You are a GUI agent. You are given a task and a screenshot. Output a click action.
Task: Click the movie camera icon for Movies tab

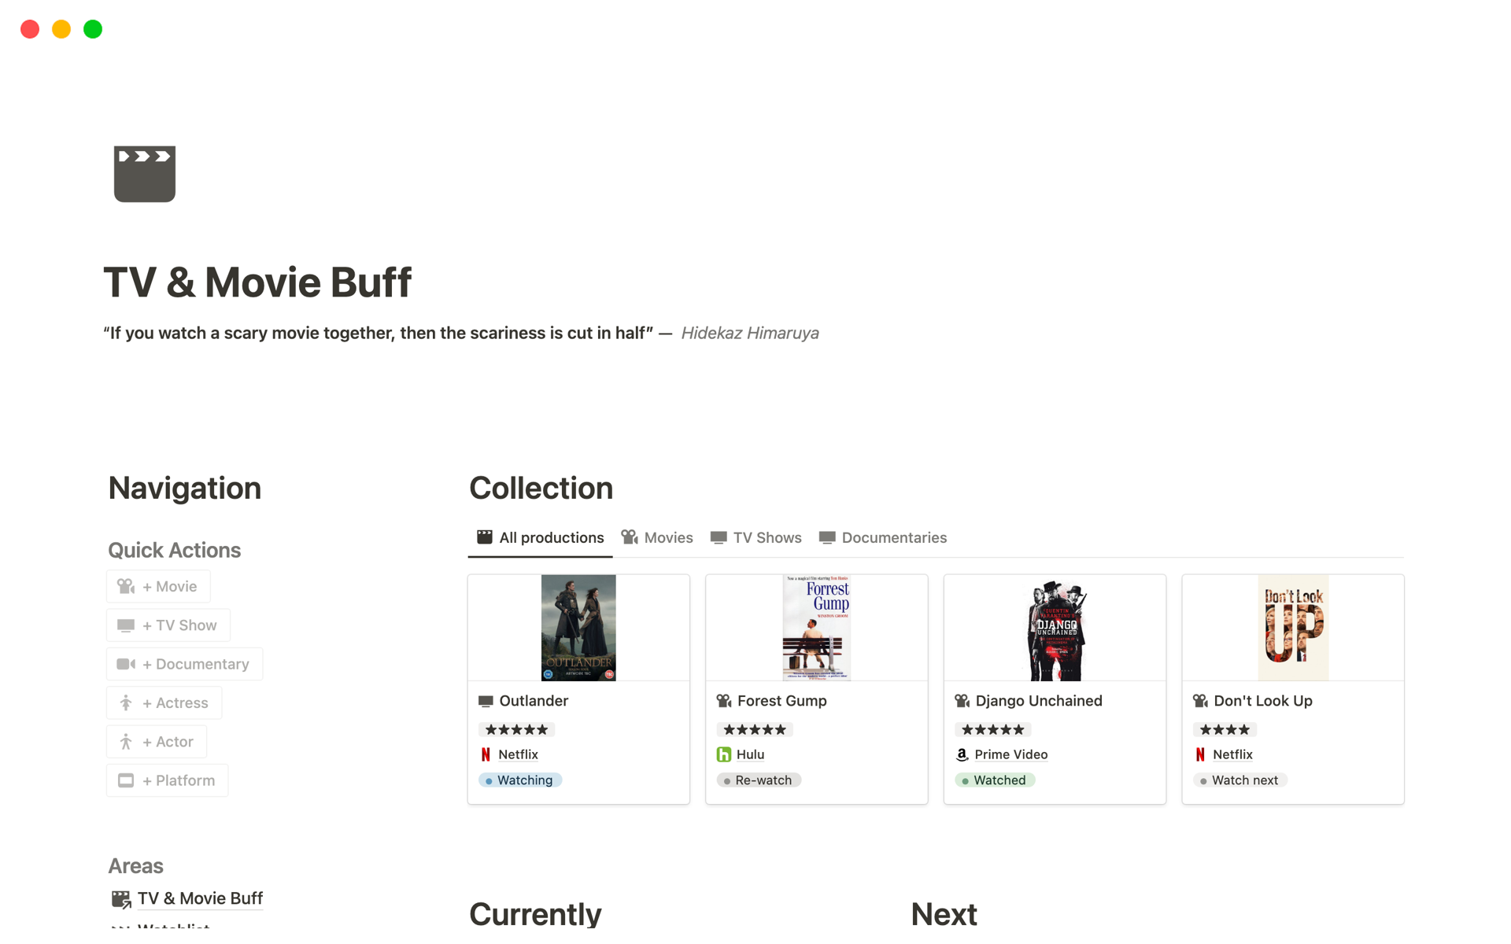pos(629,537)
